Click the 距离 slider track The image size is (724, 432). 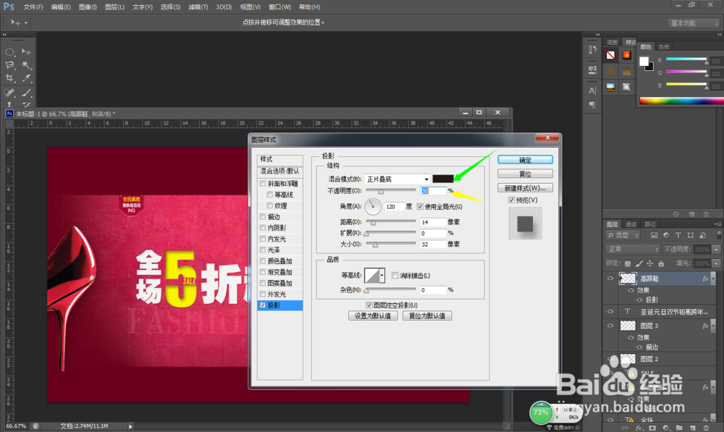click(x=391, y=222)
